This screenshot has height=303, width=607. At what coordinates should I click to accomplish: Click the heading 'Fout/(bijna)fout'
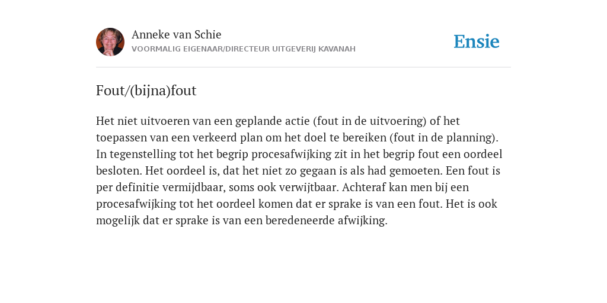(x=146, y=91)
